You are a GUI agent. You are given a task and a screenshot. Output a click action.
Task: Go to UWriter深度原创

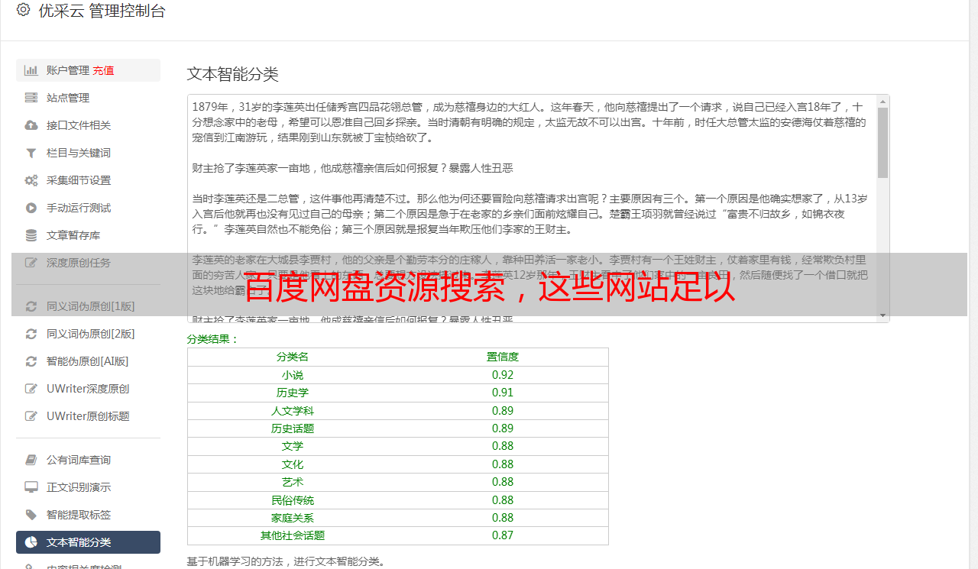tap(88, 389)
